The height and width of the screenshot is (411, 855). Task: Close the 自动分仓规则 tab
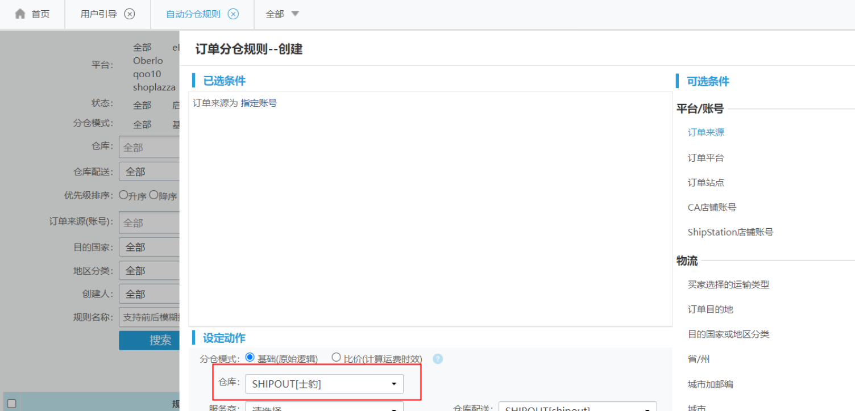[x=233, y=14]
